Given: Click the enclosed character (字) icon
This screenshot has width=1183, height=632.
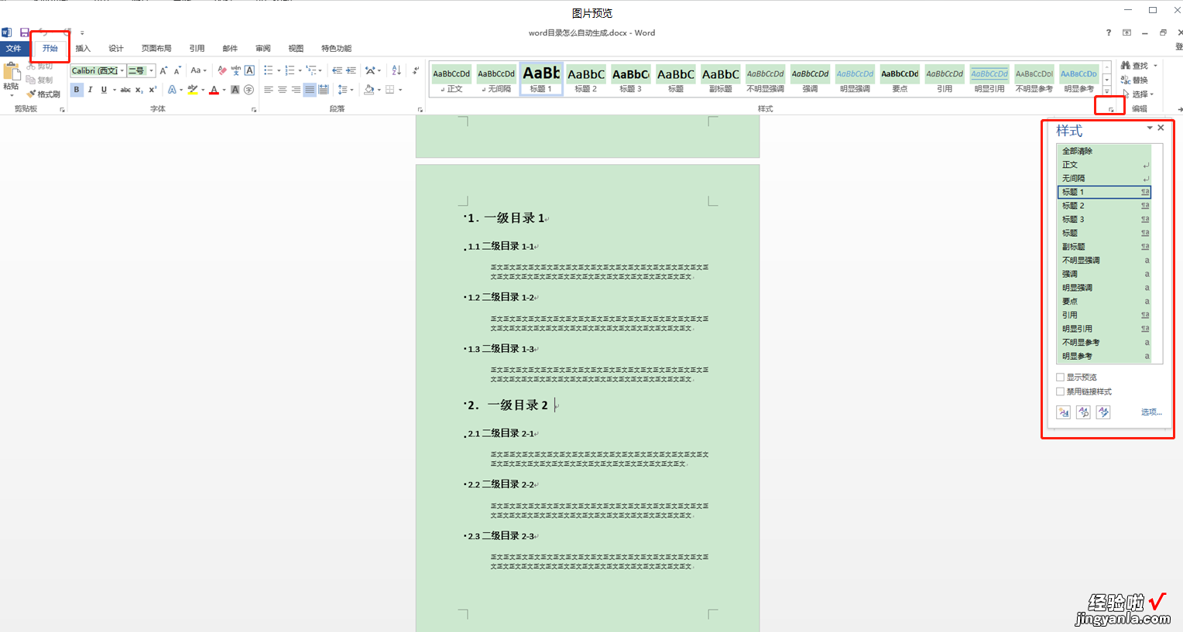Looking at the screenshot, I should [x=249, y=90].
